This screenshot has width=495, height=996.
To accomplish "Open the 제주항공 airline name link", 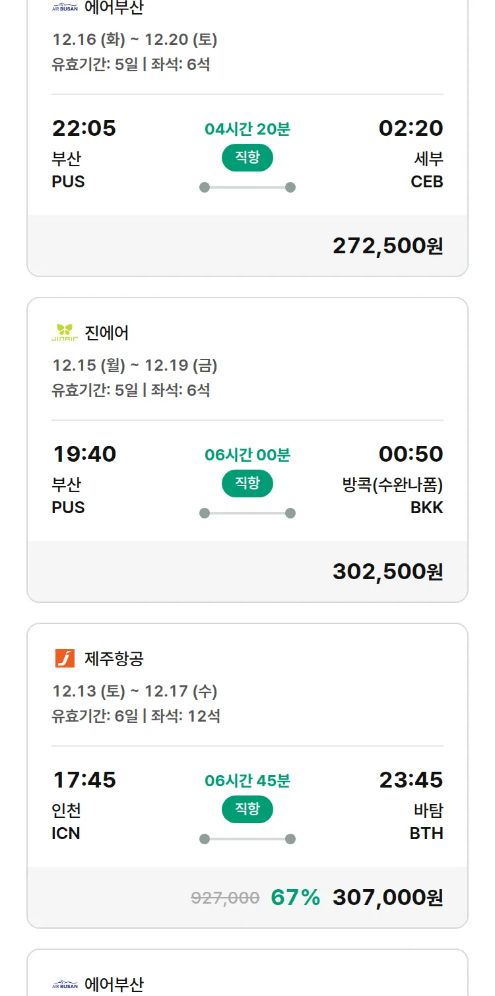I will [x=114, y=658].
